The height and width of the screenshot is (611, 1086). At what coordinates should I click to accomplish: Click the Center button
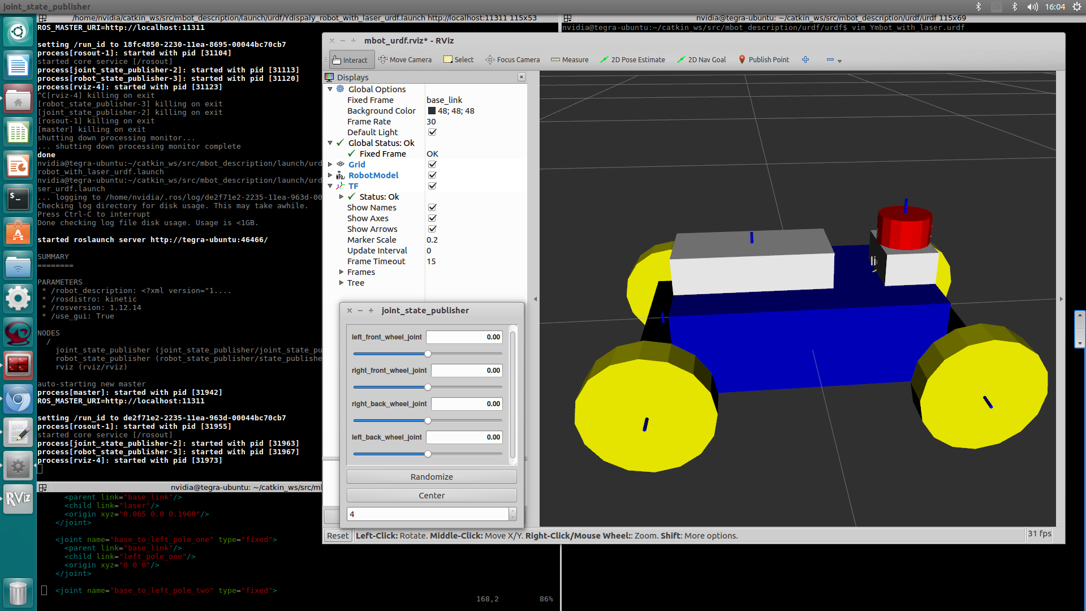click(432, 496)
